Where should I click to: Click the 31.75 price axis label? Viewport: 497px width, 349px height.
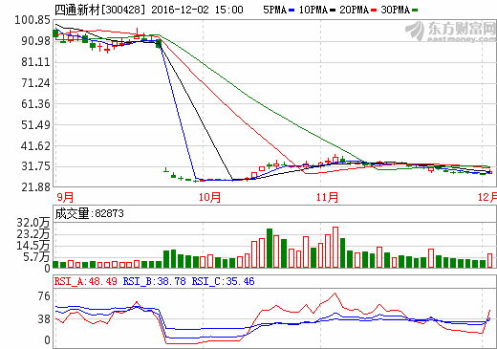[35, 166]
